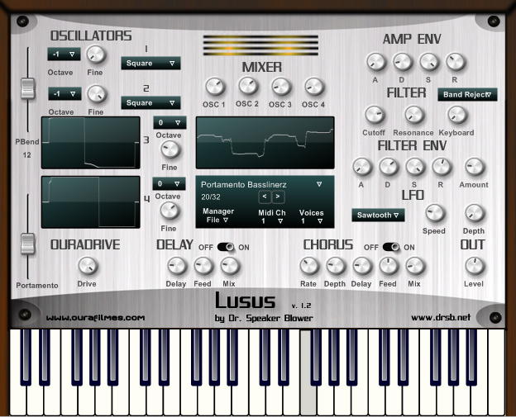Click the OSC 3 mixer knob
This screenshot has height=417, width=516.
click(x=280, y=87)
